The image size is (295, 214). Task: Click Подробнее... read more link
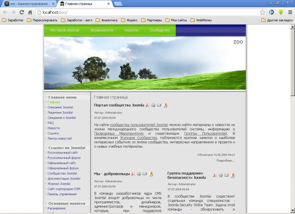(x=225, y=160)
